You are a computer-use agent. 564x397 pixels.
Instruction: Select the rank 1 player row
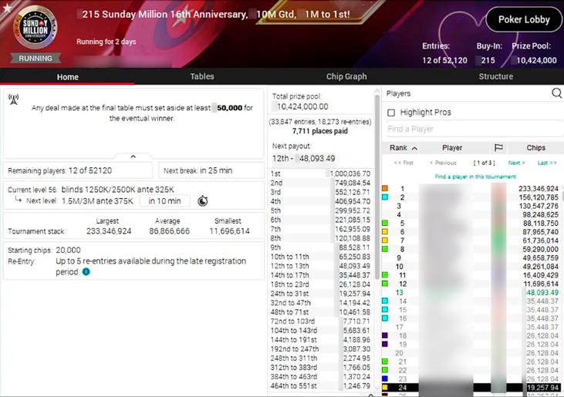471,188
